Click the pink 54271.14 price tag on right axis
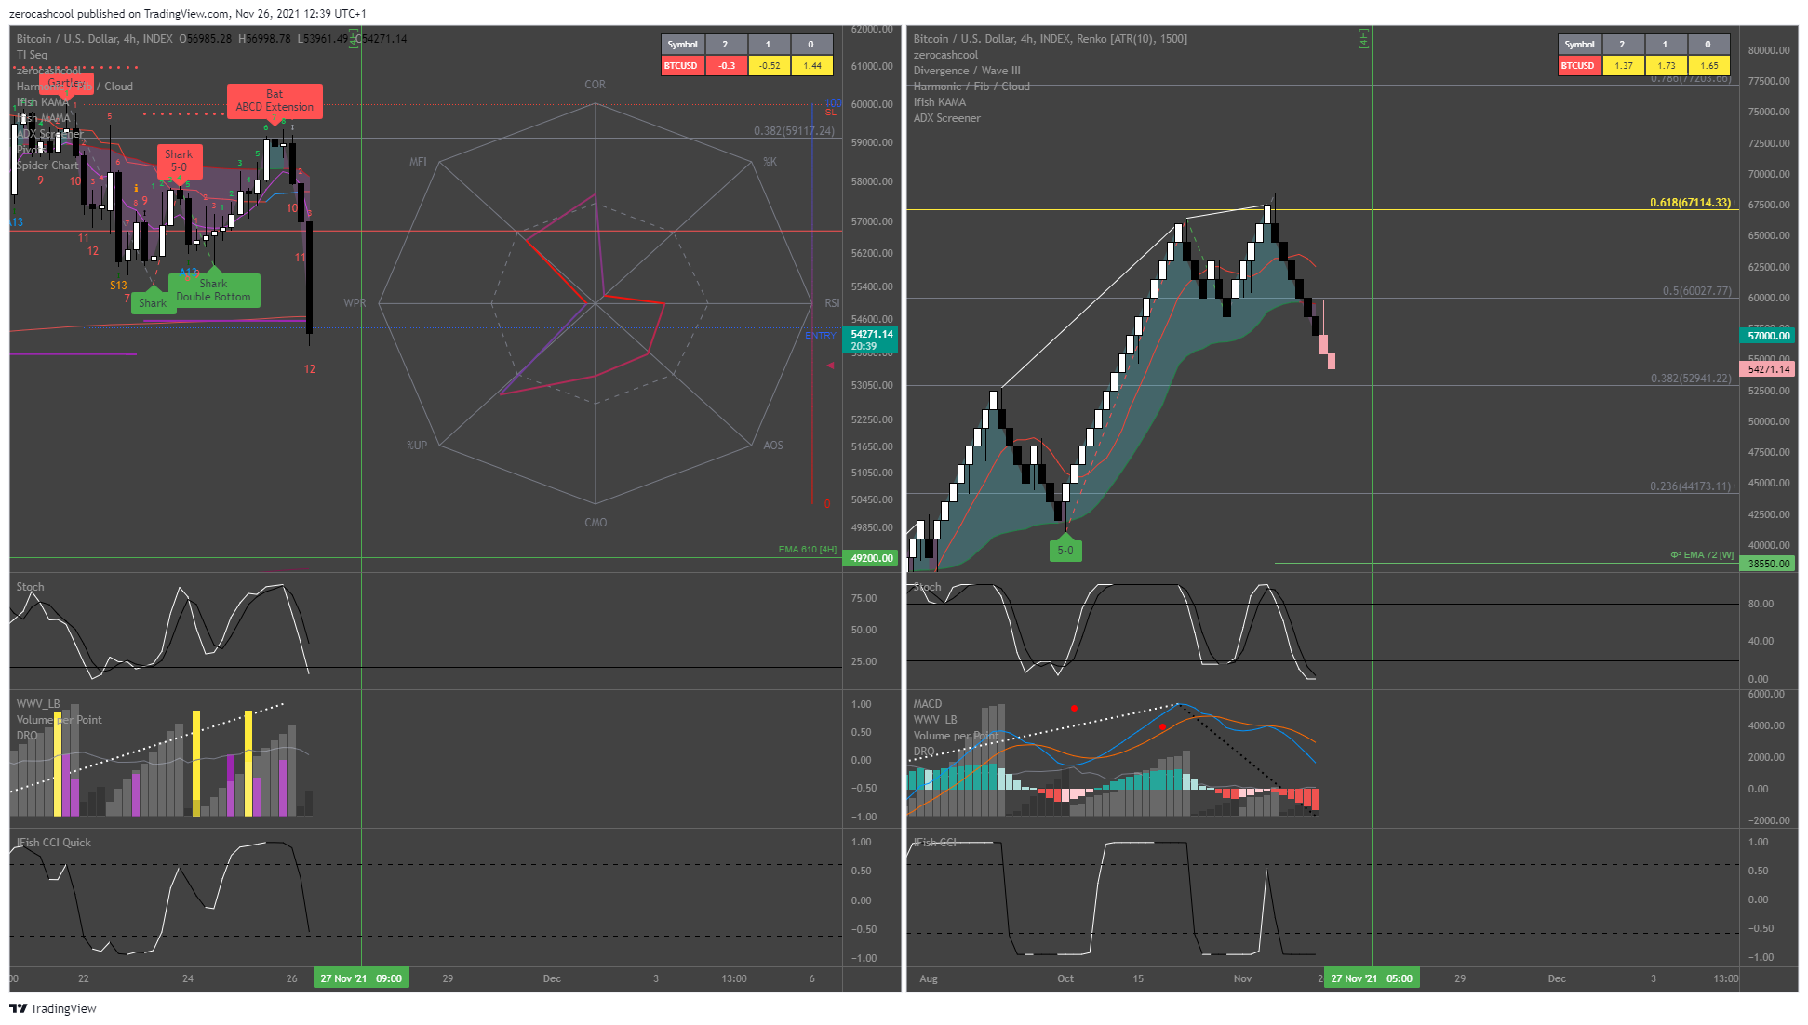This screenshot has height=1025, width=1808. (x=1768, y=369)
